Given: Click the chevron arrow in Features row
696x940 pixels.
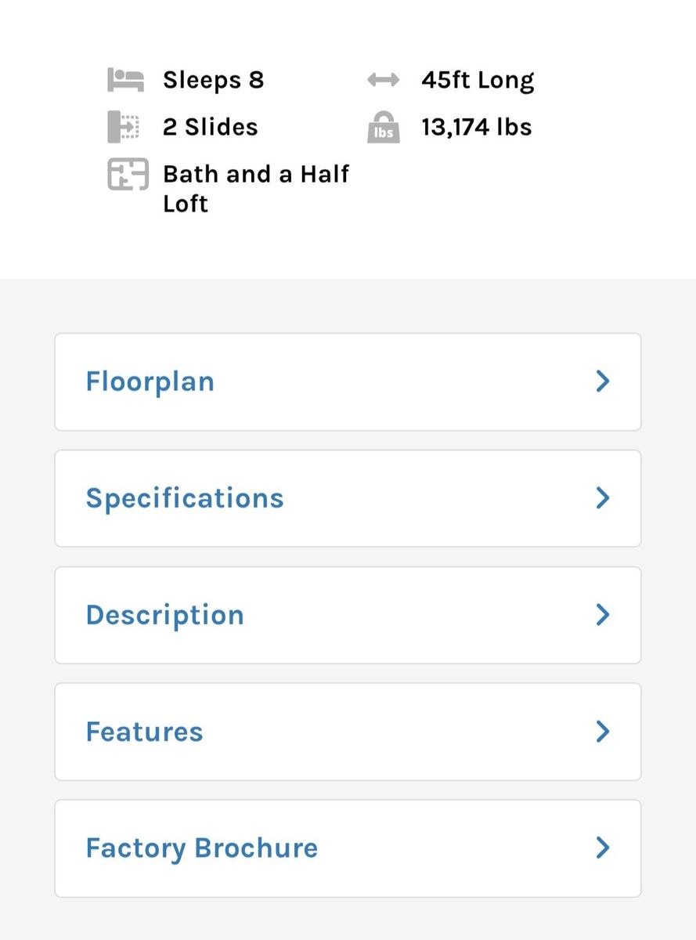Looking at the screenshot, I should 602,732.
